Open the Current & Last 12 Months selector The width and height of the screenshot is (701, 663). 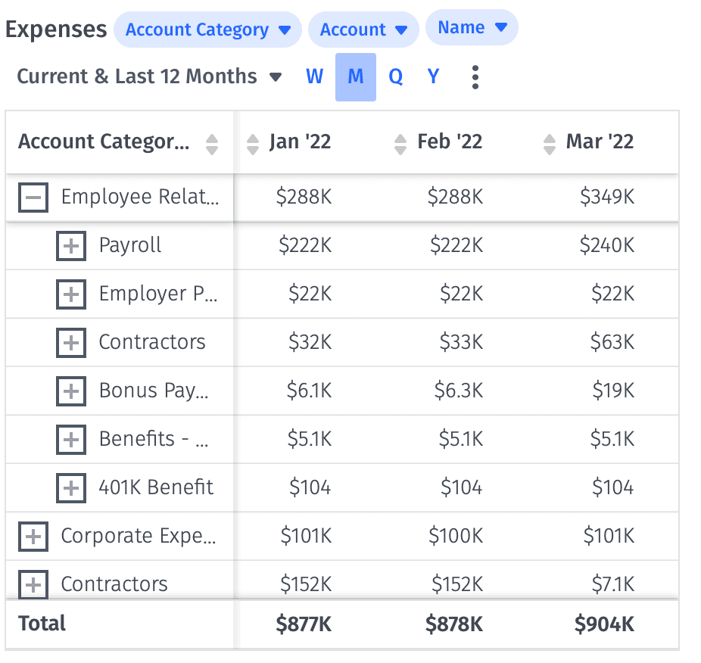148,76
